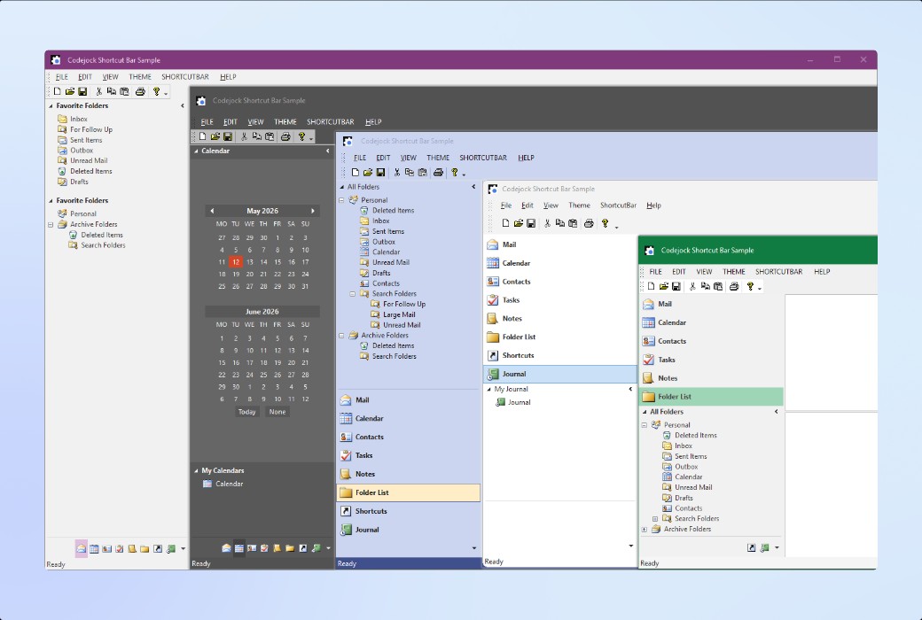
Task: Click the Journal icon at the green window's bottom bar
Action: point(764,547)
